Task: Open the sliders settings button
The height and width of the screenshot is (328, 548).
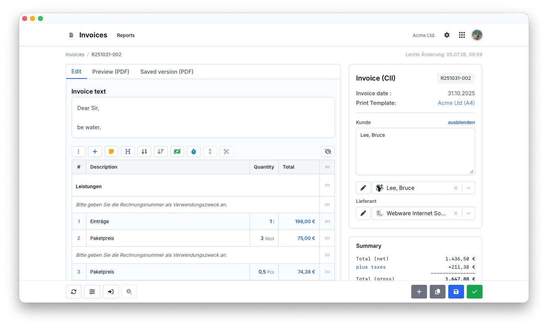Action: click(x=92, y=292)
